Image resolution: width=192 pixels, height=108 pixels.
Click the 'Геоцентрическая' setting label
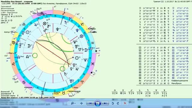point(8,10)
